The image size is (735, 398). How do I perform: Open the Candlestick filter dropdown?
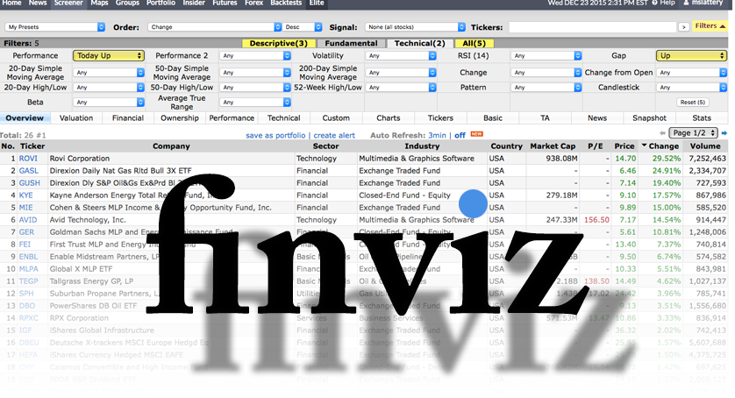[x=691, y=87]
